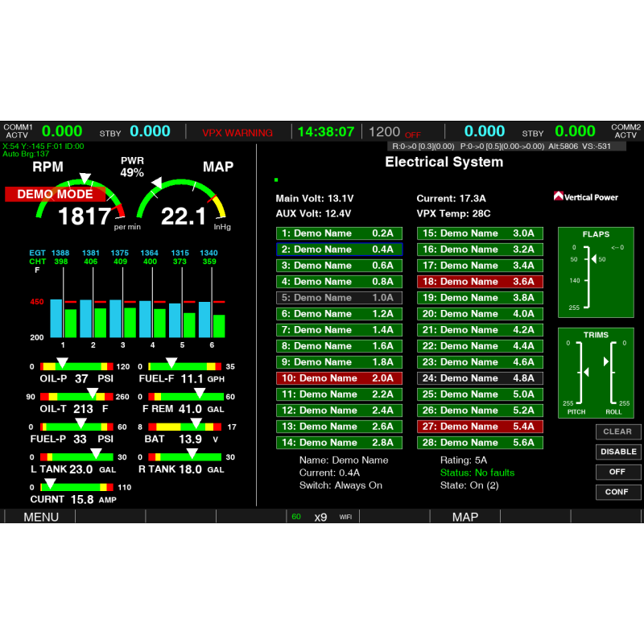The image size is (644, 644).
Task: Toggle the faulted circuit 18: Demo Name
Action: click(480, 281)
